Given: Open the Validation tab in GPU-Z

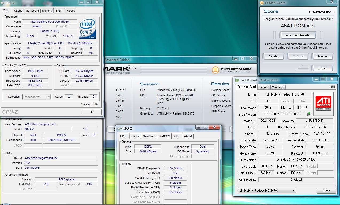Looking at the screenshot, I should (x=278, y=87).
